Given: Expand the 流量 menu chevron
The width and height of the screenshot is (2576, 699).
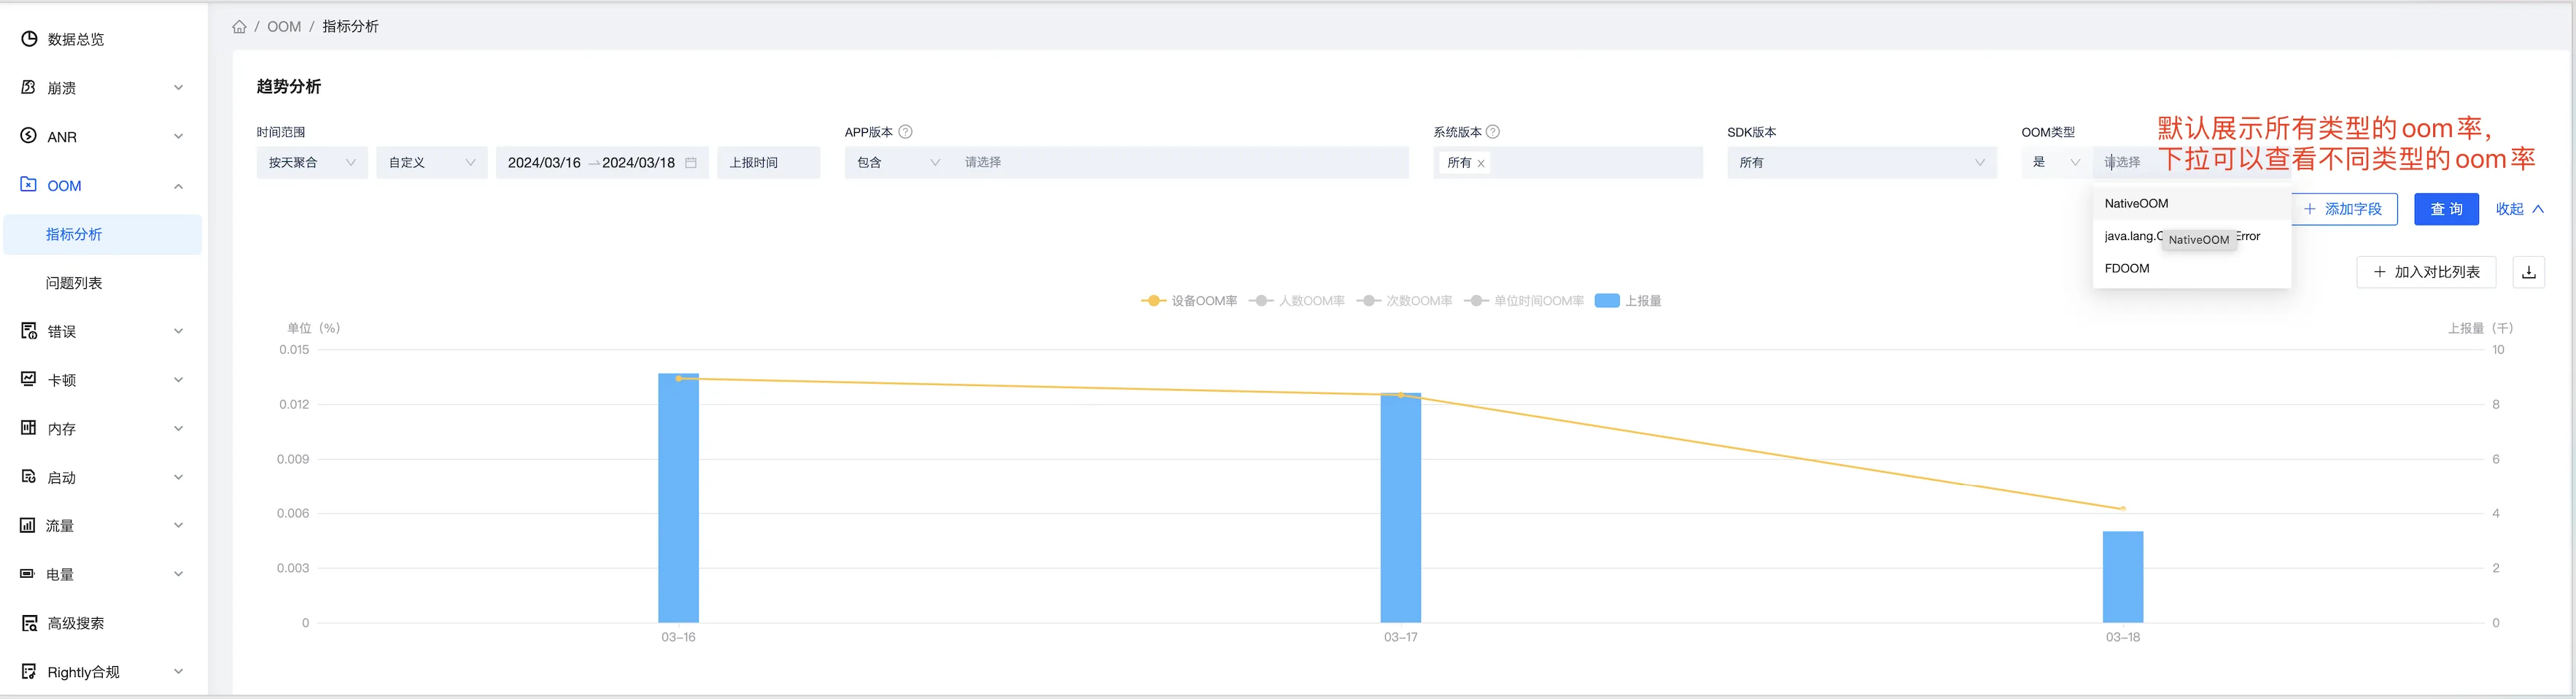Looking at the screenshot, I should 178,525.
